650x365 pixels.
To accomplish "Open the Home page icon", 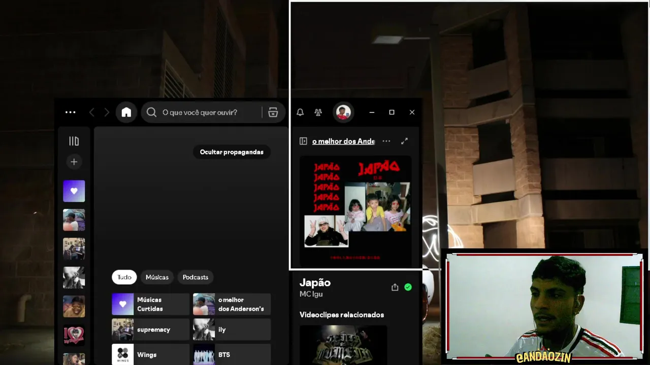I will 126,113.
